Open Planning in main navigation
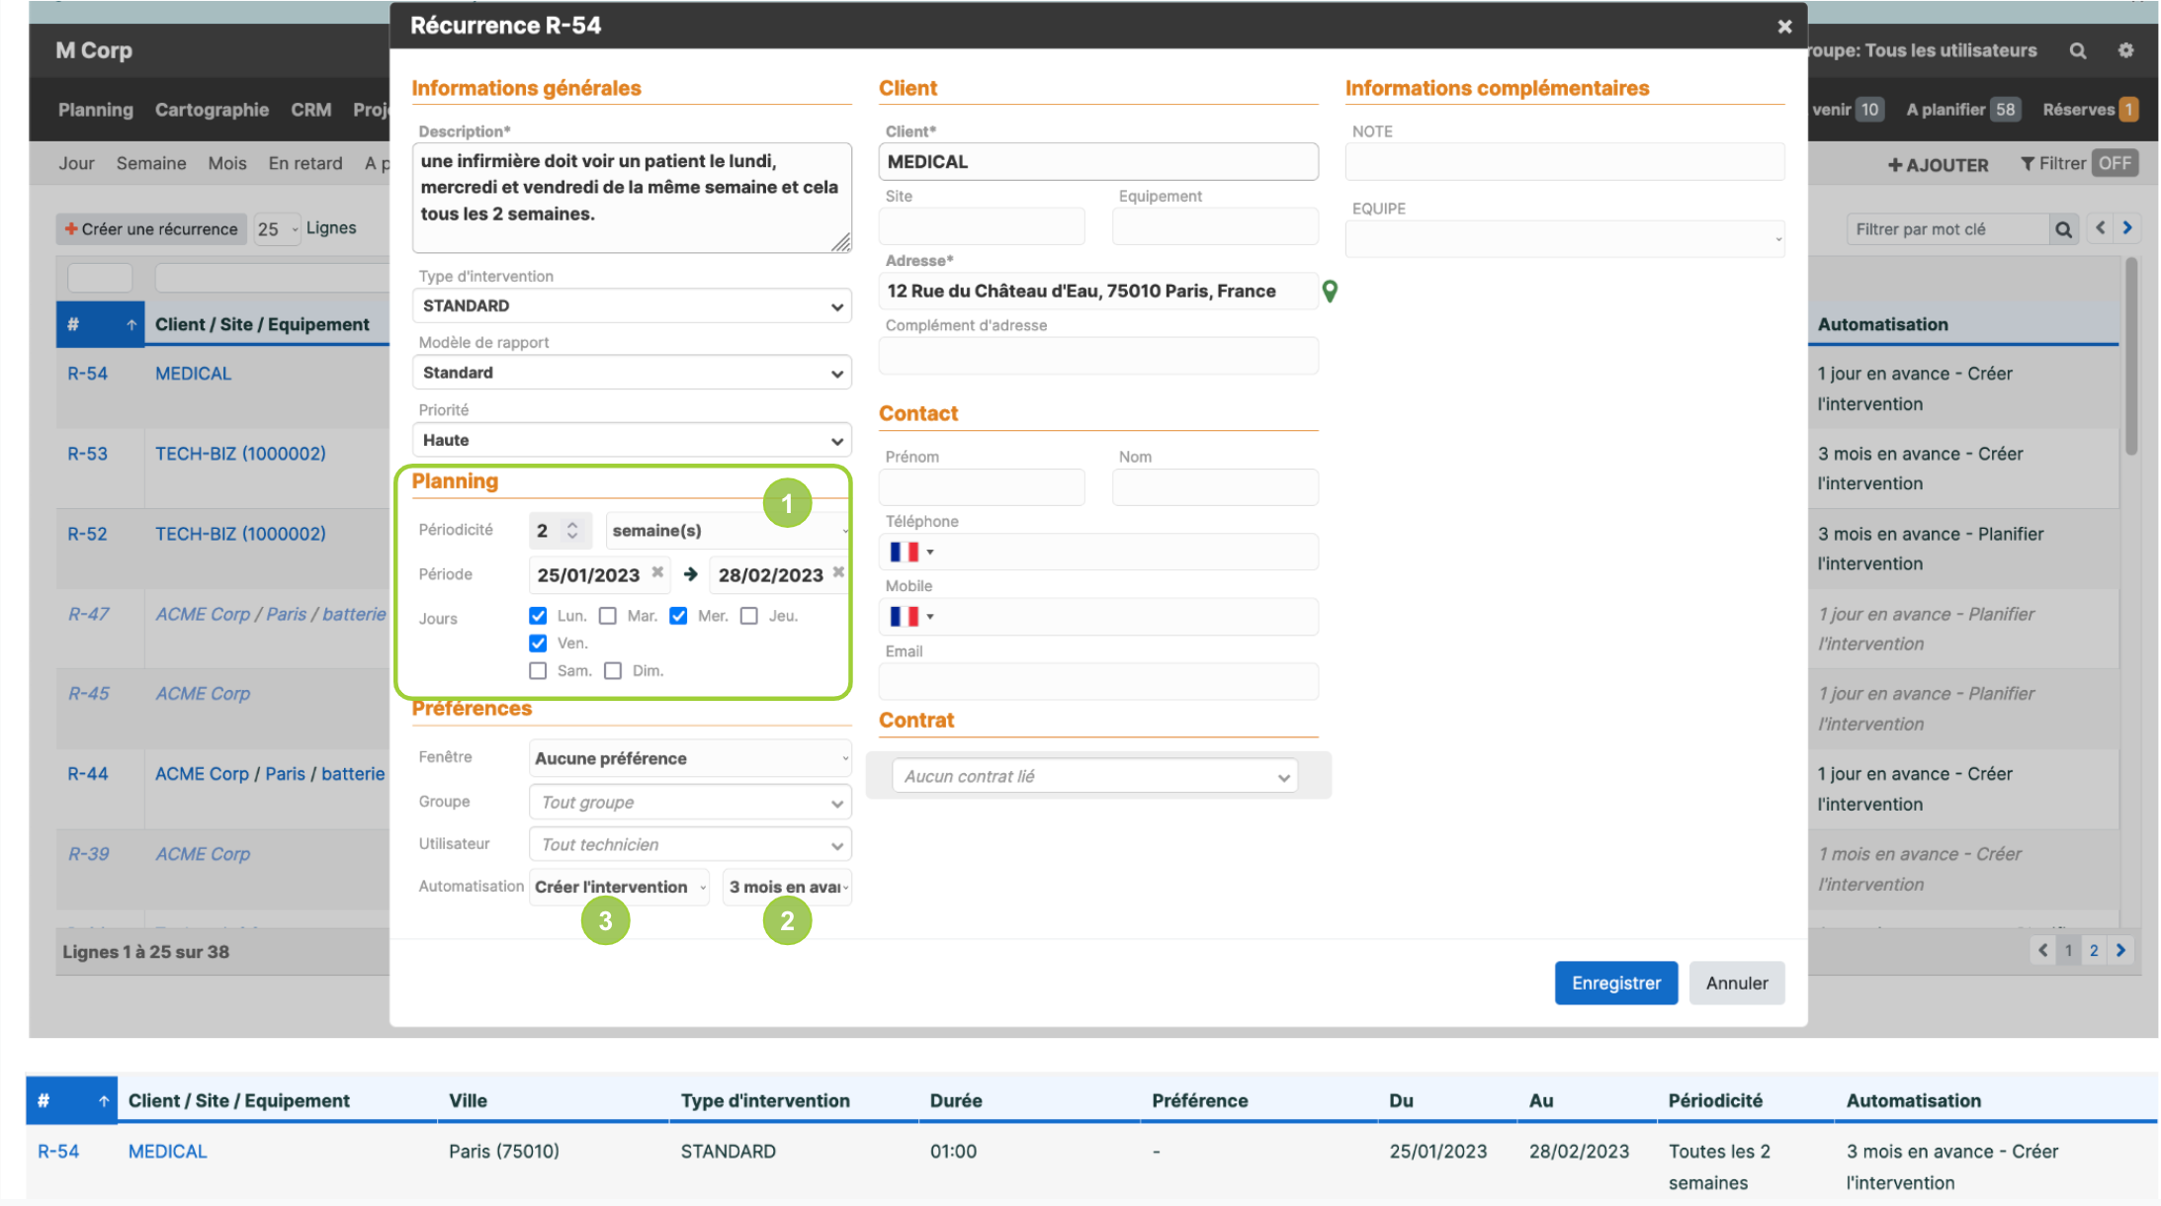This screenshot has height=1206, width=2161. 96,110
